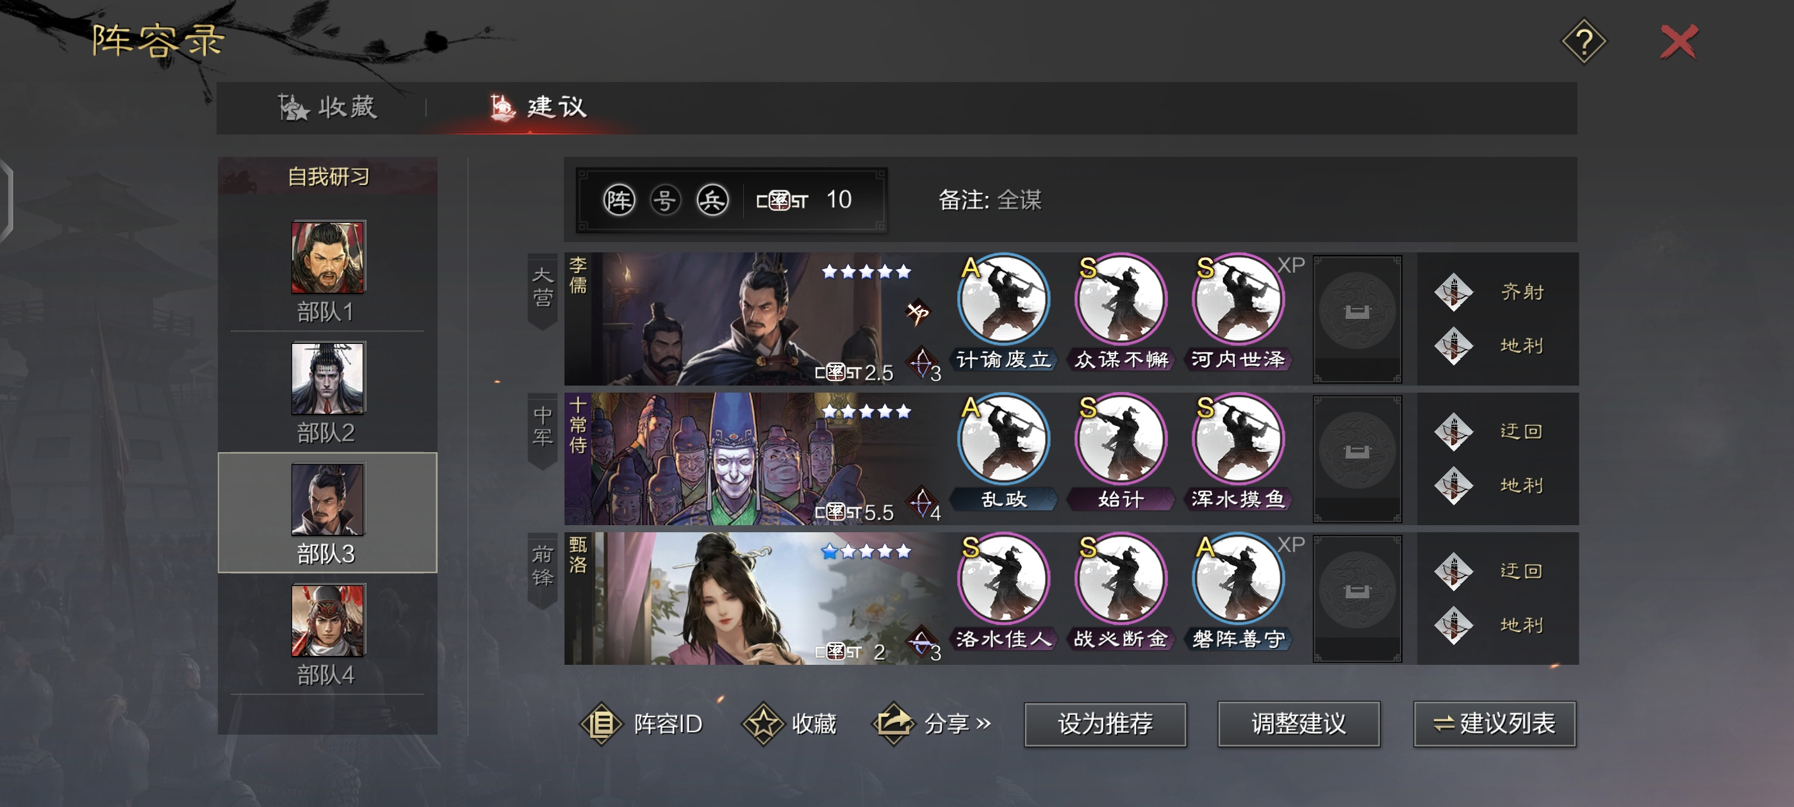
Task: Click the 设为推荐 button
Action: coord(1105,724)
